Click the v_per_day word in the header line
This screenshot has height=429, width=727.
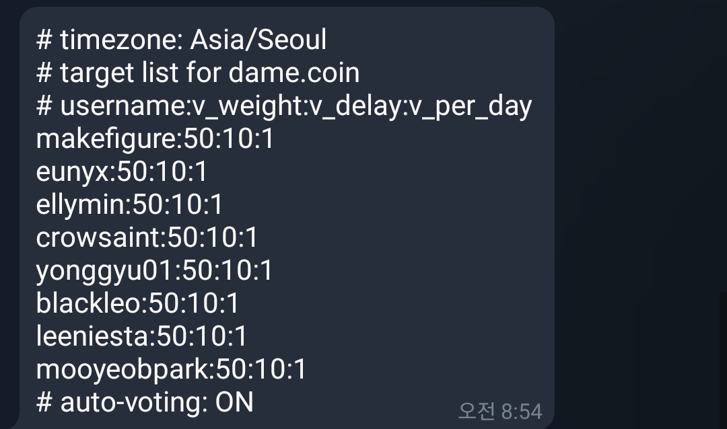tap(471, 106)
